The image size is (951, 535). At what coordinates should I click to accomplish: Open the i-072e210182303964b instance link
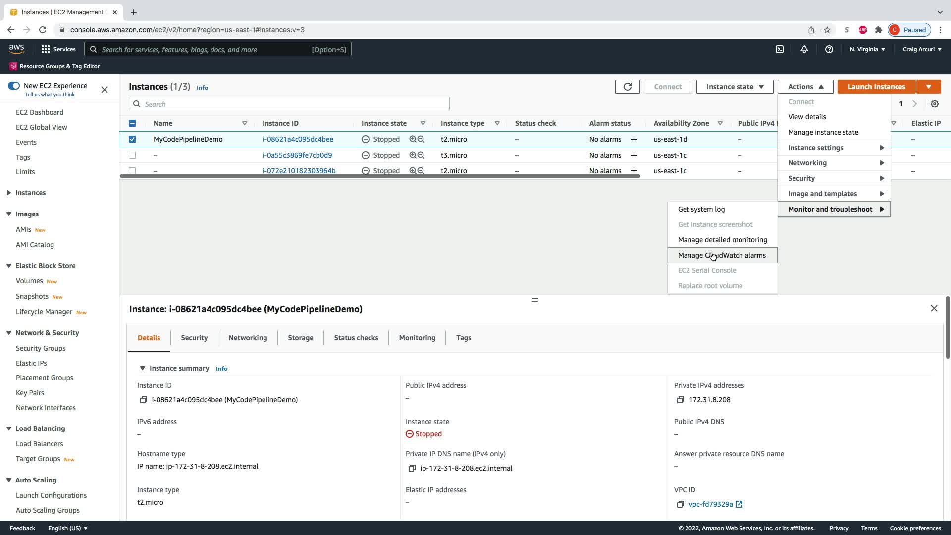299,171
